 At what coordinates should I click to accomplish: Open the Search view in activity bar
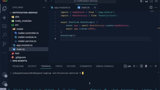[x=4, y=35]
